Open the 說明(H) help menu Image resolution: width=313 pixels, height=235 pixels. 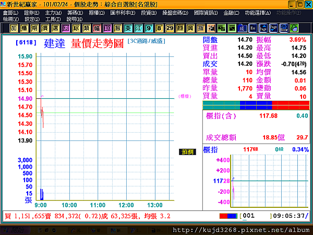coord(75,19)
